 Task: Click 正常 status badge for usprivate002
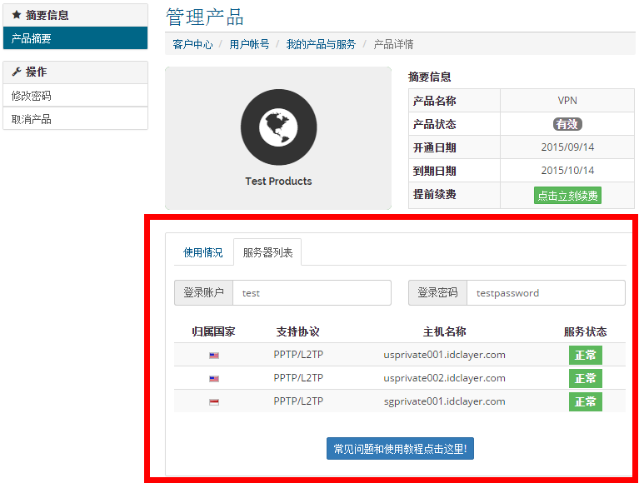585,378
